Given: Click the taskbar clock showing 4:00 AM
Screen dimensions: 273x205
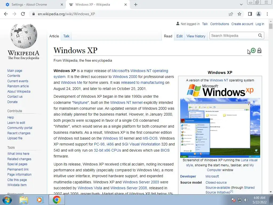Looking at the screenshot, I should click(259, 200).
